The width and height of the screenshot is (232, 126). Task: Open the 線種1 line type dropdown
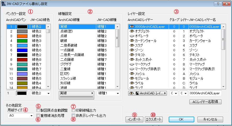pos(109,93)
